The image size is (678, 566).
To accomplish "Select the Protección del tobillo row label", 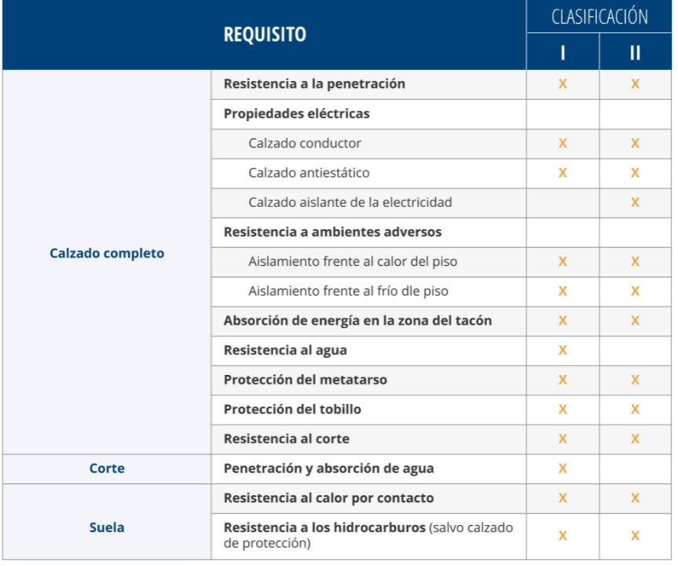I will [292, 410].
